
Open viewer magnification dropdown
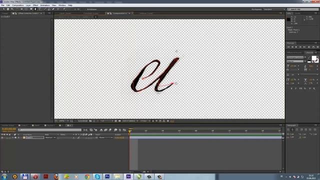coord(63,121)
